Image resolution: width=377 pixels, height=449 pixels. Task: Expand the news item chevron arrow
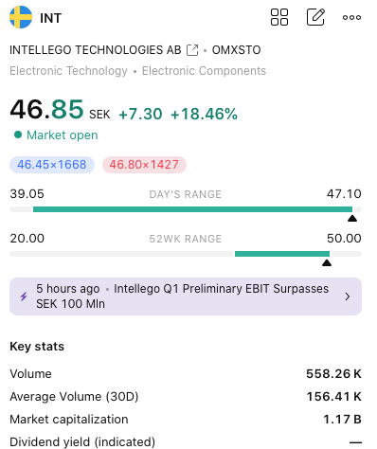(348, 296)
